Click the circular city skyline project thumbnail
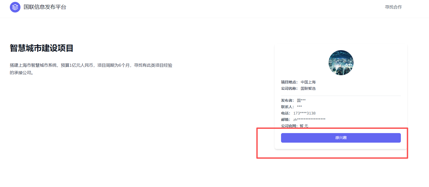429x187 pixels. 341,63
